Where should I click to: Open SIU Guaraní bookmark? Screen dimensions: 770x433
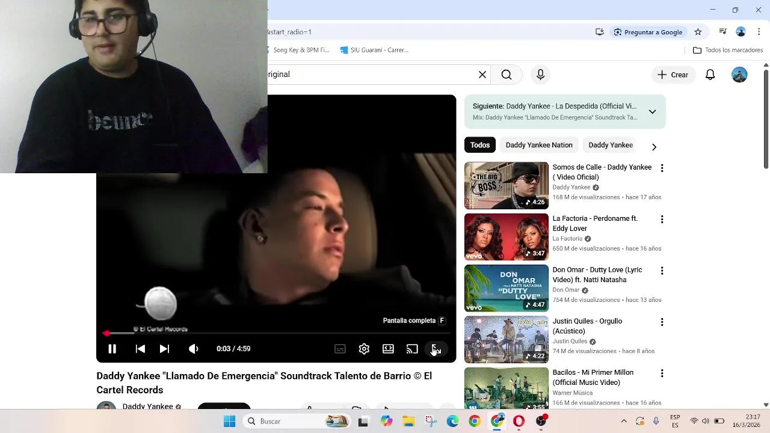pyautogui.click(x=374, y=50)
